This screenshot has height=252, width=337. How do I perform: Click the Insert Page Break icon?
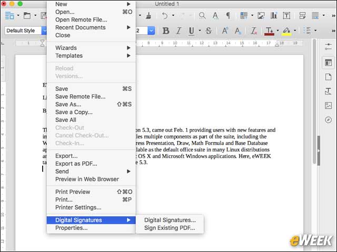pyautogui.click(x=302, y=15)
